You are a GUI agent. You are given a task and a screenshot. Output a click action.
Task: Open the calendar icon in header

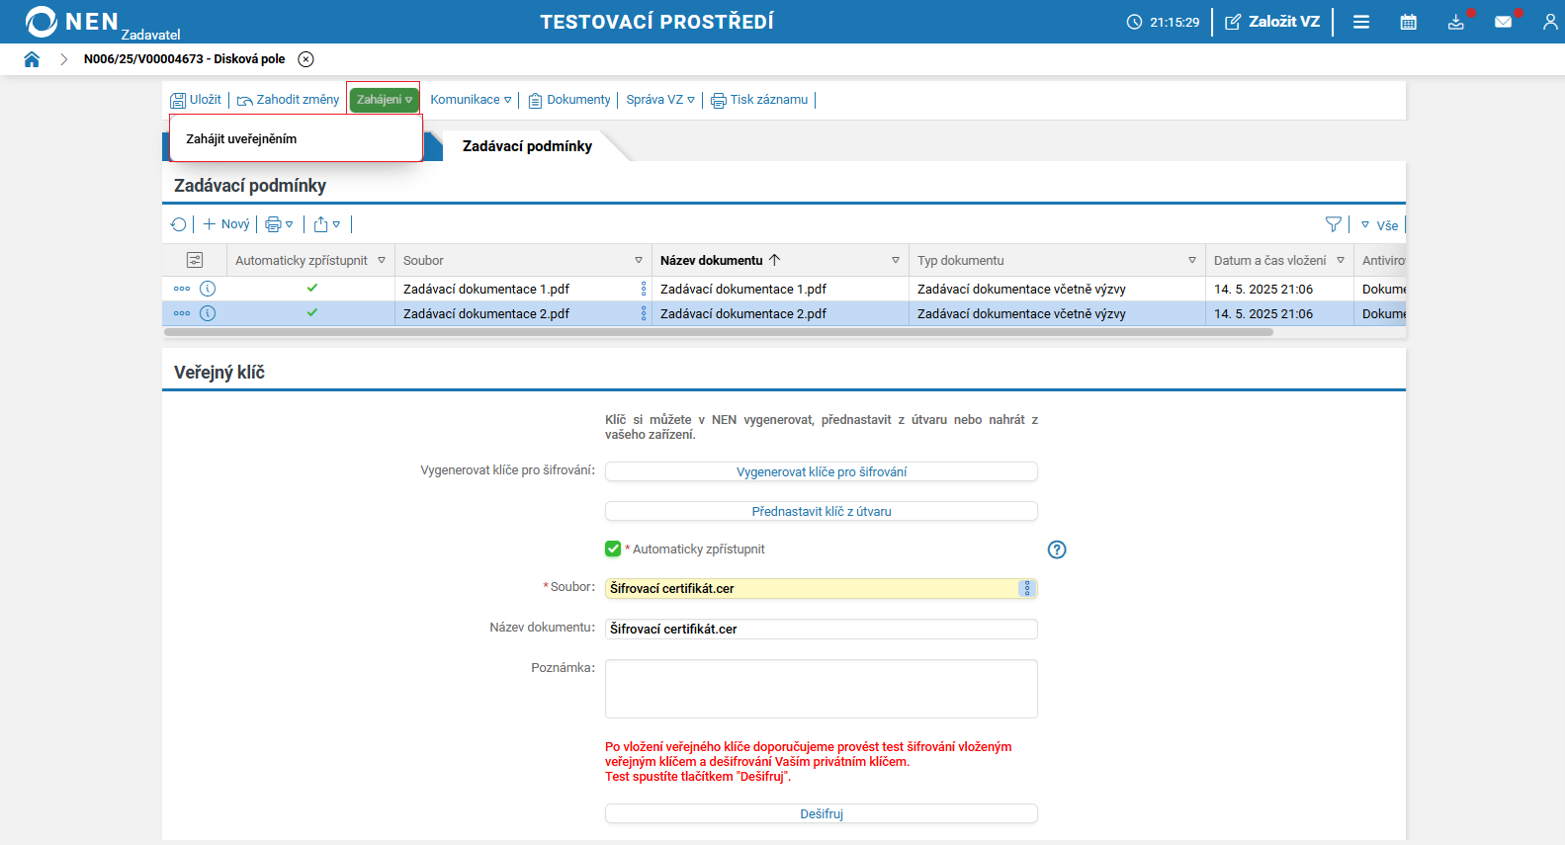pyautogui.click(x=1409, y=22)
